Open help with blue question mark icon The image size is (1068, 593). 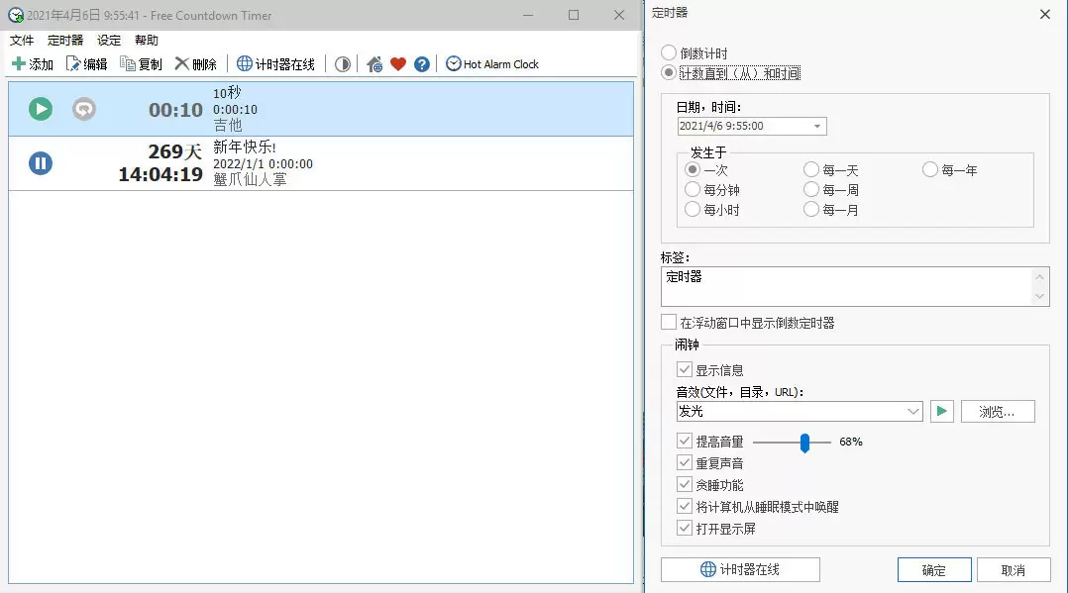coord(422,64)
